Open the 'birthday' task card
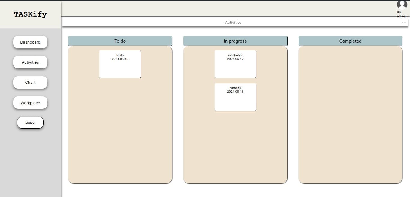Viewport: 410px width, 197px height. (235, 97)
